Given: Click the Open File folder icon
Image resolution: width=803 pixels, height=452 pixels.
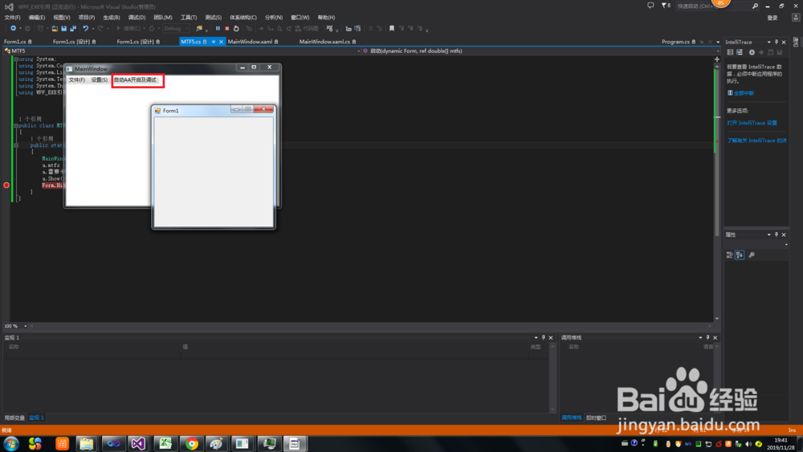Looking at the screenshot, I should click(55, 29).
